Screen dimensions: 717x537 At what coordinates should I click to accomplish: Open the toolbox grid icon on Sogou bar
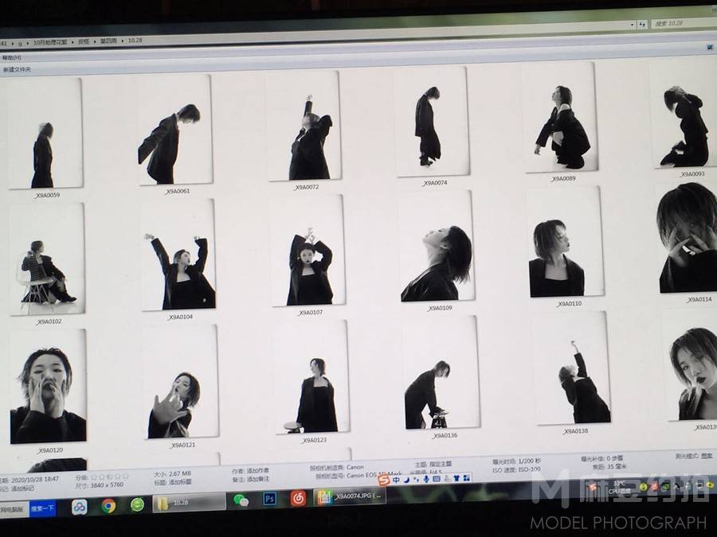[x=466, y=477]
